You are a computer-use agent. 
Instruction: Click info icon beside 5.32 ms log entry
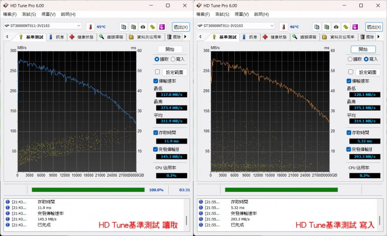click(x=201, y=207)
